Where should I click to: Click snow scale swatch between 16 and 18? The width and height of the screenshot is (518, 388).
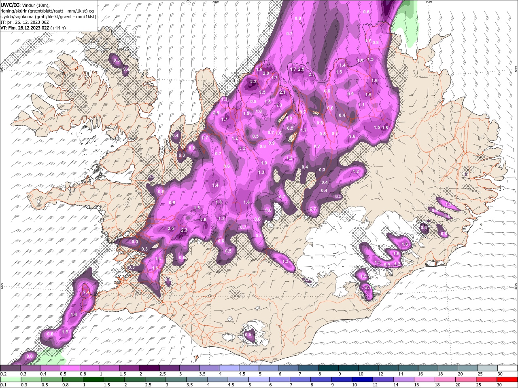[429, 368]
